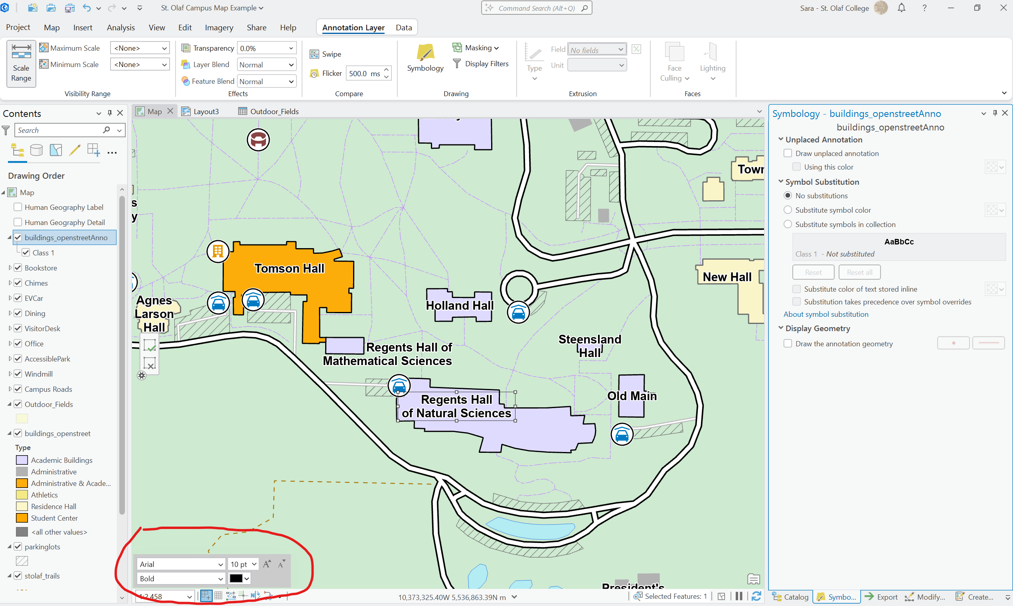Enable the Swipe compare tool
Screen dimensions: 1013x606
[314, 53]
